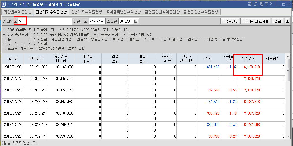Click the 비밀번호 password field
Screen dimensions: 293x146
pos(97,21)
